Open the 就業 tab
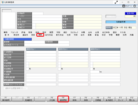This screenshot has height=105, width=138. point(90,35)
